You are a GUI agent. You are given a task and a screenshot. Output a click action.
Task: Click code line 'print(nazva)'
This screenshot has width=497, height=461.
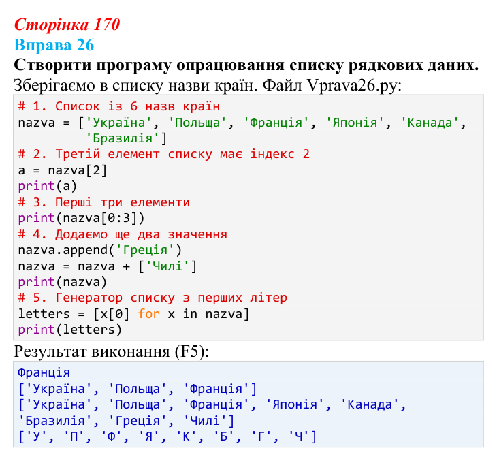pos(63,282)
